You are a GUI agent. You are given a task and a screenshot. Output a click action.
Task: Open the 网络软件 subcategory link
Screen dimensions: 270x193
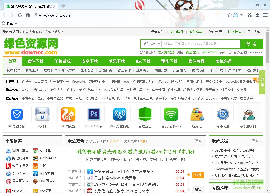13,70
